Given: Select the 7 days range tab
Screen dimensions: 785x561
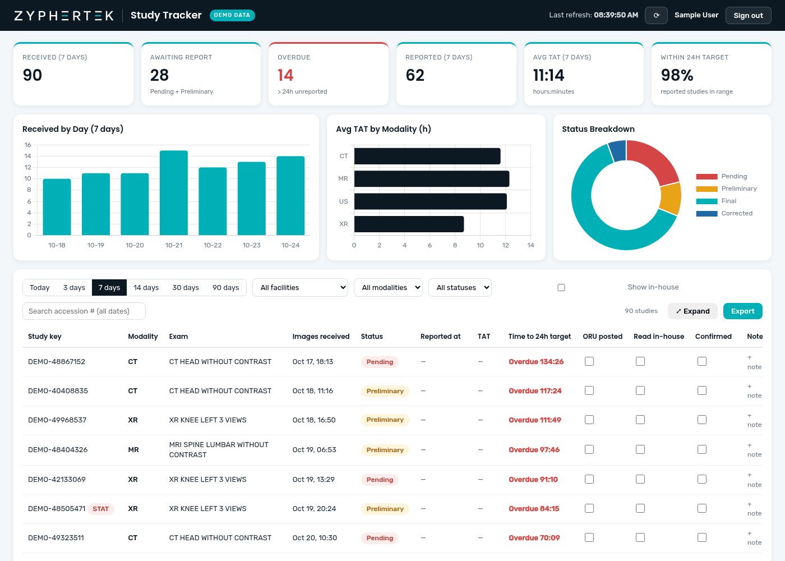Looking at the screenshot, I should (109, 288).
